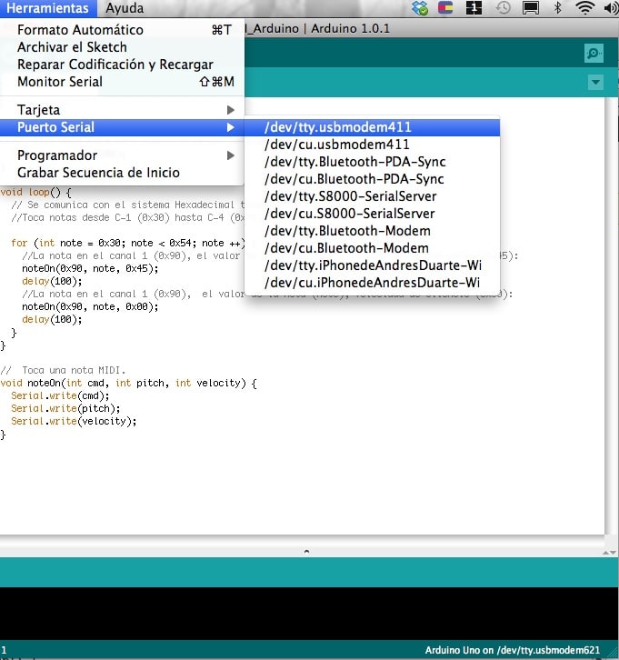Viewport: 619px width, 660px height.
Task: Choose Formato Automático from the menu
Action: [x=80, y=30]
